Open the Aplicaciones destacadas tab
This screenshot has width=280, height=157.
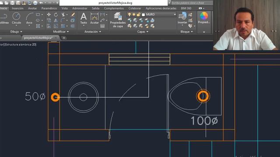pyautogui.click(x=161, y=8)
